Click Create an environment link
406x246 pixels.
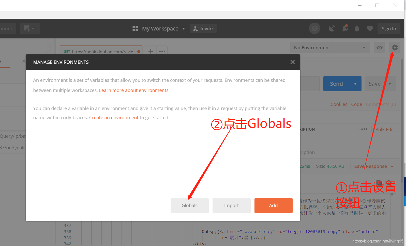(114, 117)
